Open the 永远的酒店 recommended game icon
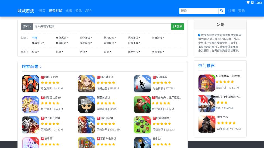 (207, 83)
